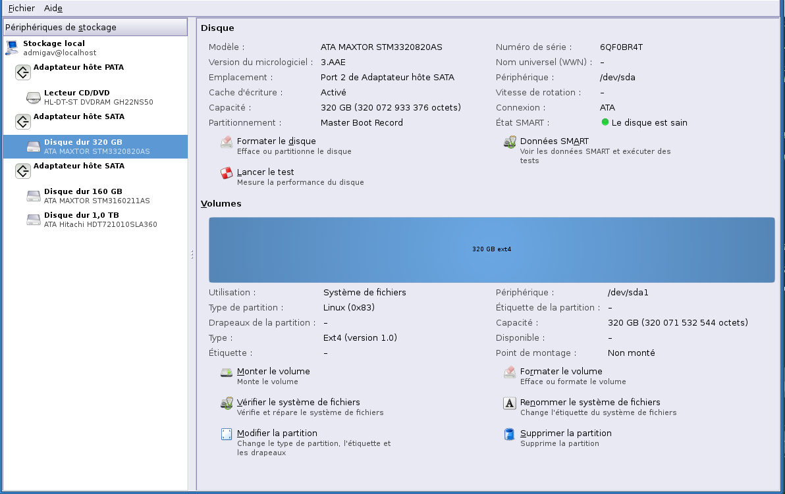
Task: Click the Périphériques de stockage column header
Action: tap(95, 27)
